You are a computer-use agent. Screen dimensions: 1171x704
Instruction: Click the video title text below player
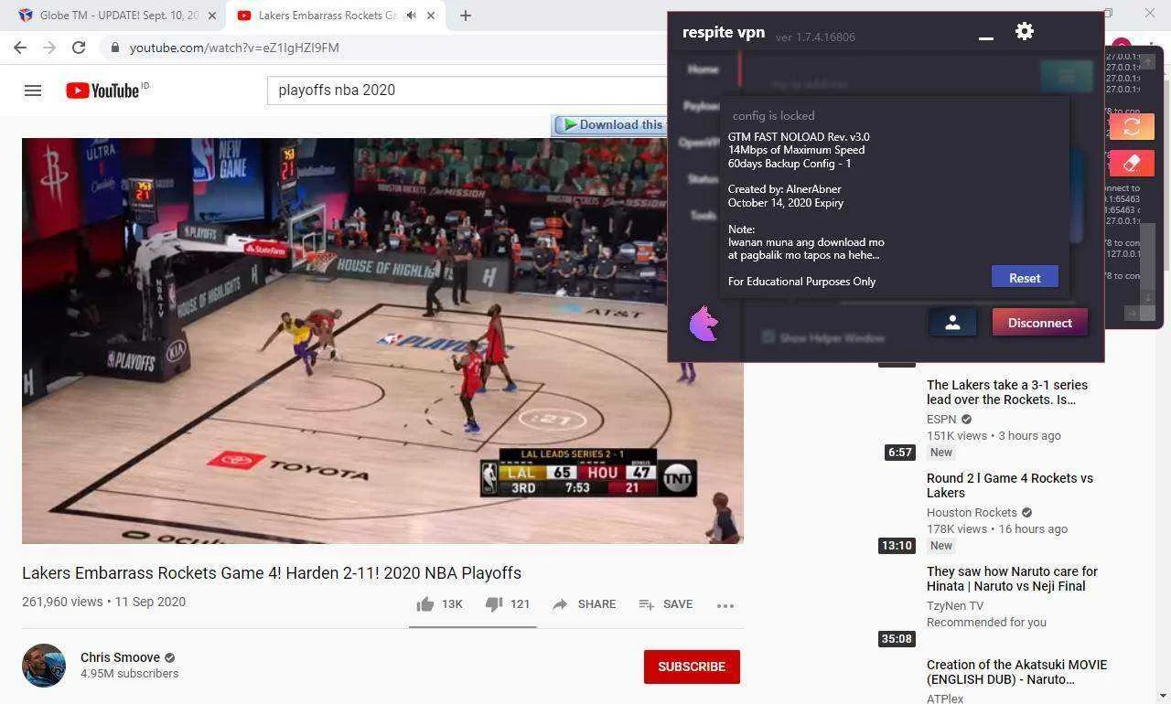click(x=272, y=573)
